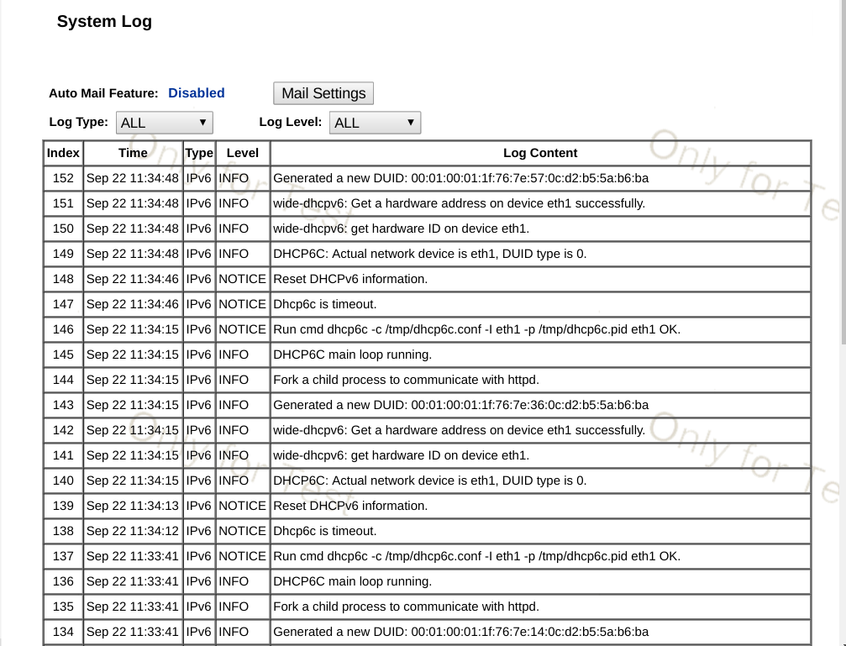Click NOTICE level in row 147

point(242,304)
